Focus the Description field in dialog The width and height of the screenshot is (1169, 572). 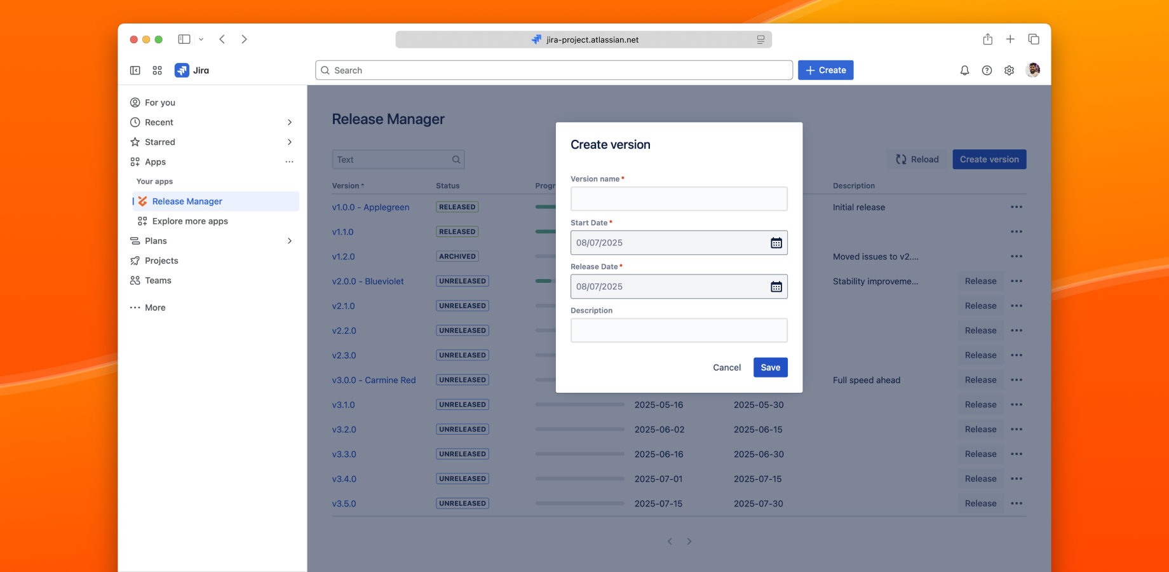pyautogui.click(x=679, y=330)
